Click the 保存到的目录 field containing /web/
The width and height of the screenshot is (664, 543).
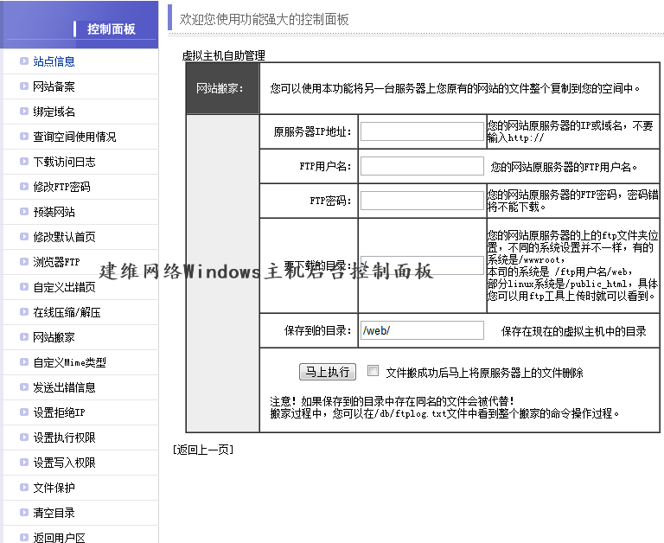click(x=422, y=330)
